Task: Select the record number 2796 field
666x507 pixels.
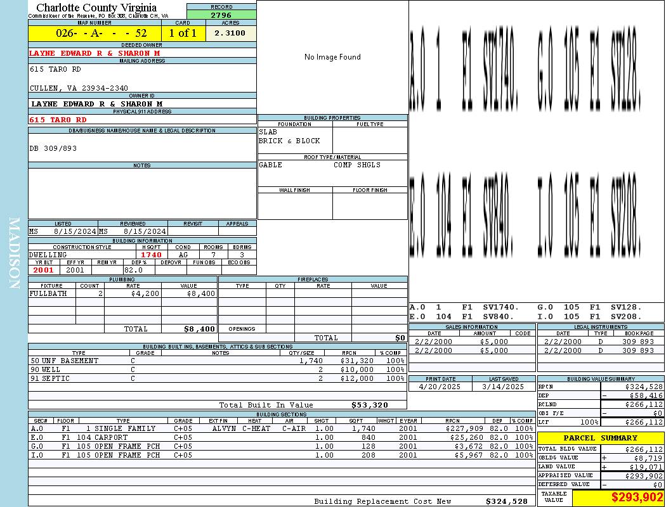Action: pos(221,15)
